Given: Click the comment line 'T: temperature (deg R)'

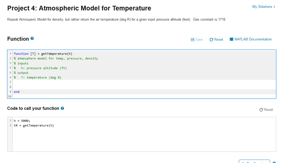Looking at the screenshot, I should [41, 77].
